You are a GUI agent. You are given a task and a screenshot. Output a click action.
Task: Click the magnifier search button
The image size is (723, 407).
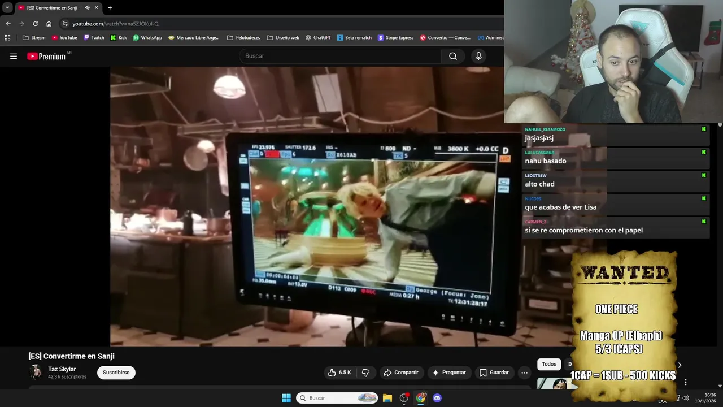453,56
